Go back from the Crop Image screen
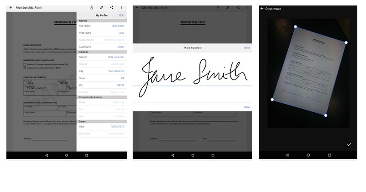The height and width of the screenshot is (192, 366). click(262, 8)
